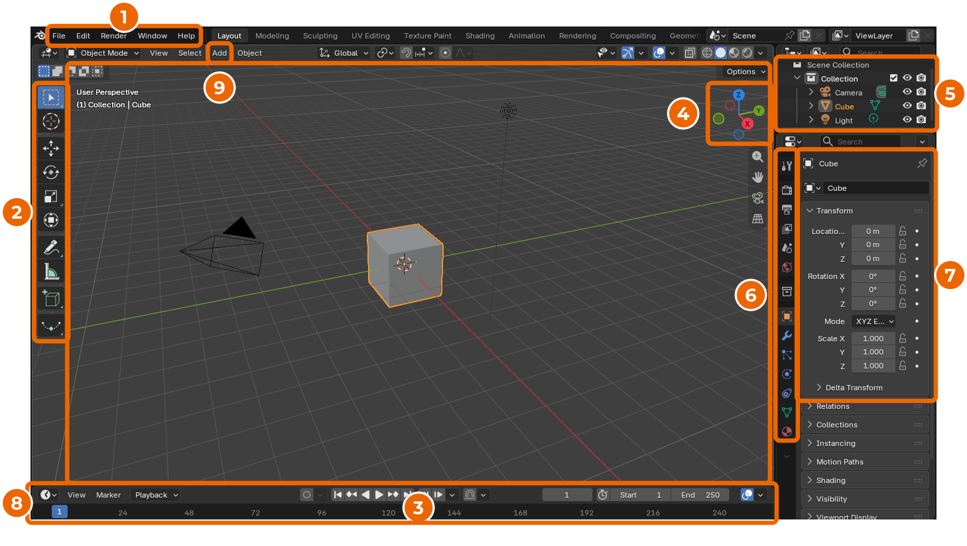Switch to the Modeling workspace tab

tap(272, 36)
